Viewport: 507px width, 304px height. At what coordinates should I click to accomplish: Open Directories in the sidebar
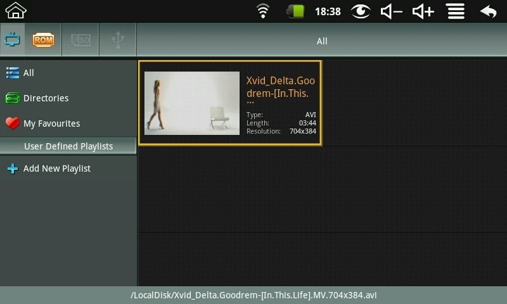pyautogui.click(x=68, y=98)
